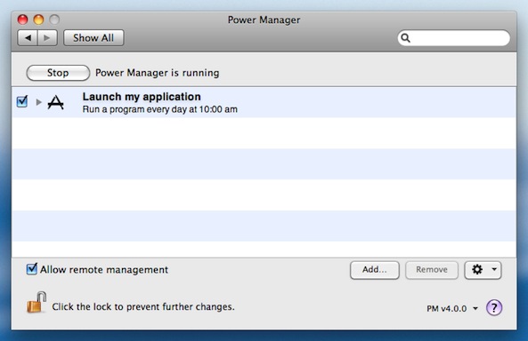Click the Remove button
Viewport: 528px width, 341px height.
point(432,270)
